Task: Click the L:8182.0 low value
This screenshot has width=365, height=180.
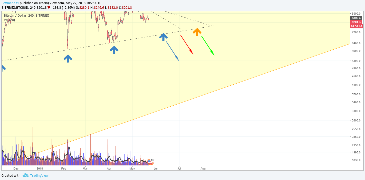Action: (x=112, y=8)
